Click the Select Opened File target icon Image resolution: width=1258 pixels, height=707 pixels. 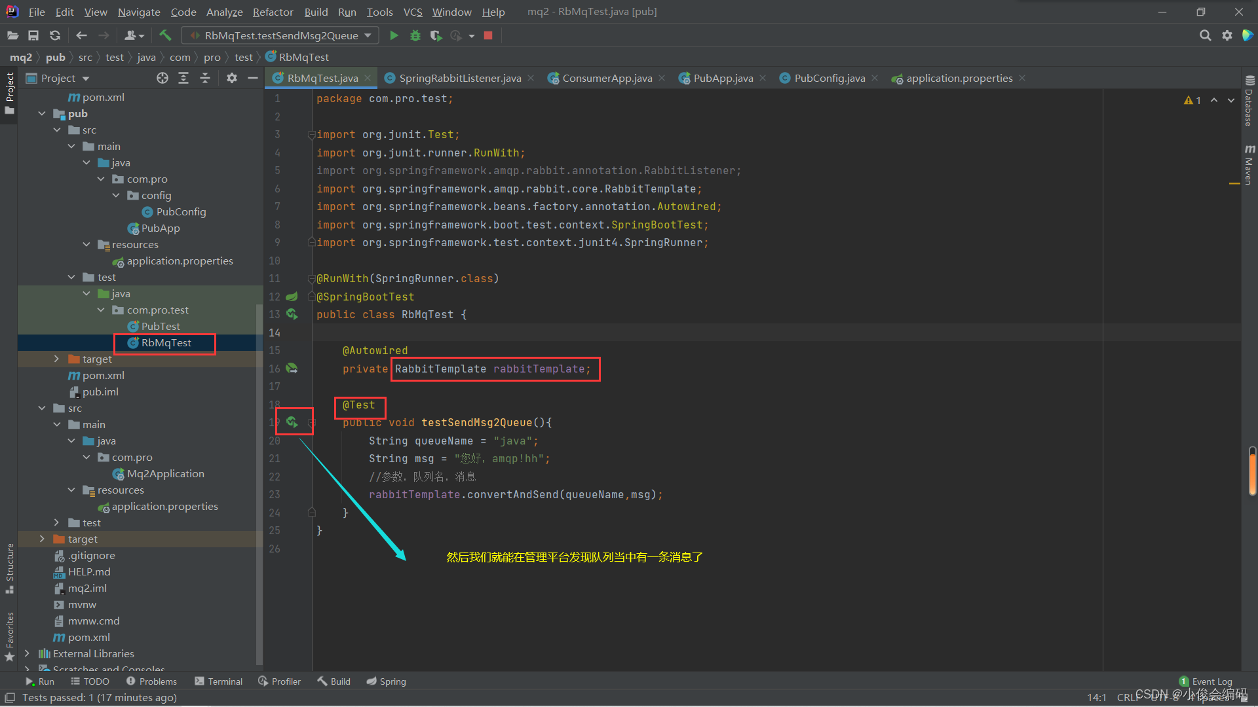162,78
